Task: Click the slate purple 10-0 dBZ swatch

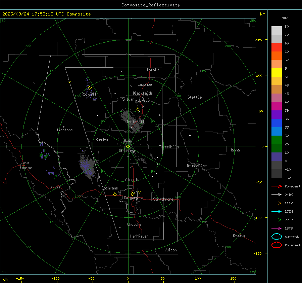Action: pos(276,157)
